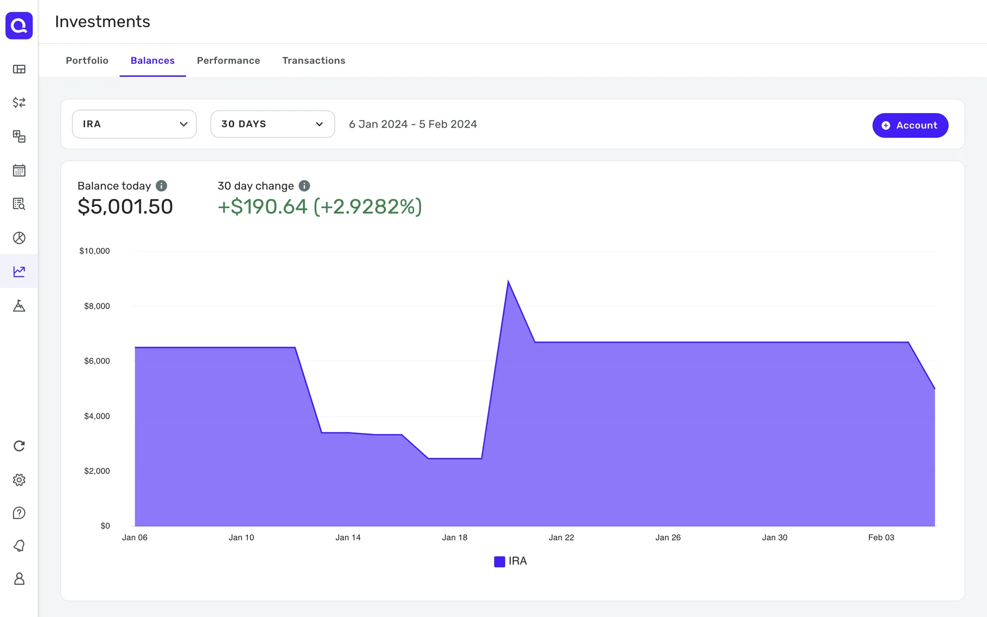
Task: Click info icon beside Balance today
Action: tap(161, 186)
